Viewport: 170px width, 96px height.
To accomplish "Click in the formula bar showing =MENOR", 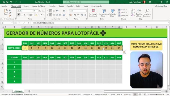I will 100,23.
